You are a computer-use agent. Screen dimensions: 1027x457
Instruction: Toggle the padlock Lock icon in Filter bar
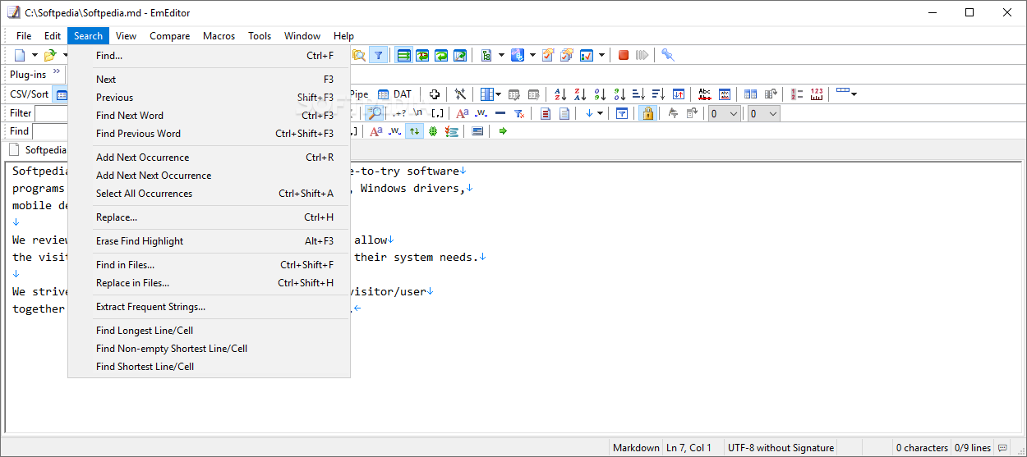647,113
